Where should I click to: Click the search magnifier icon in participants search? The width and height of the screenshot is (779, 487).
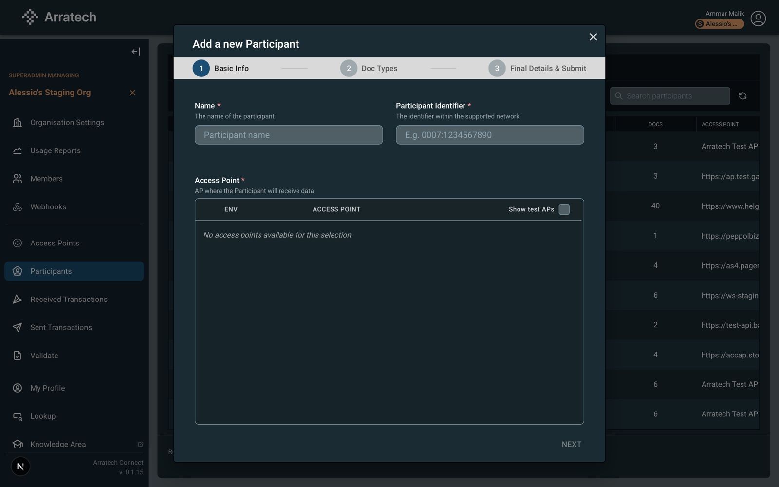[x=619, y=96]
